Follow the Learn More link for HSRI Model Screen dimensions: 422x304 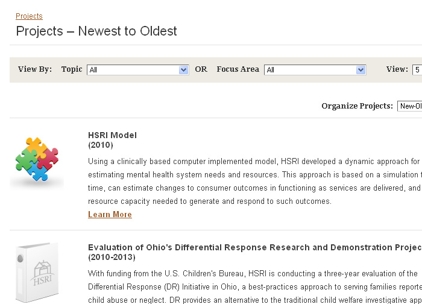[x=110, y=214]
